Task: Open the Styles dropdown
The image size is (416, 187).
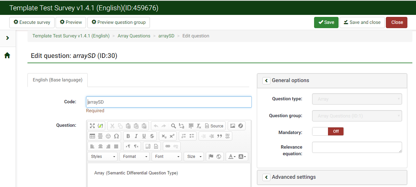Action: [x=102, y=157]
